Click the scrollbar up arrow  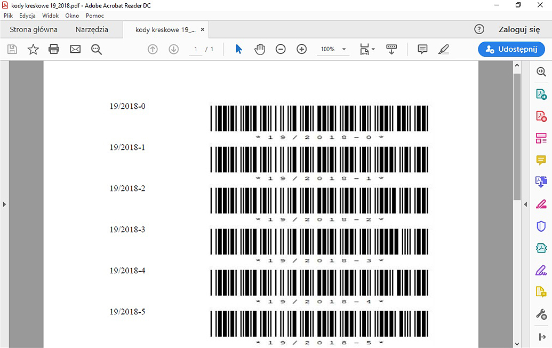(517, 65)
